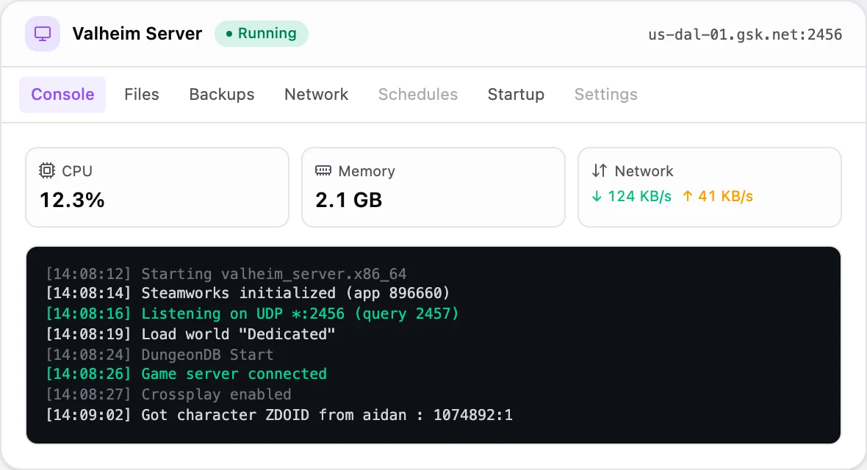Click the CPU card label

point(77,171)
